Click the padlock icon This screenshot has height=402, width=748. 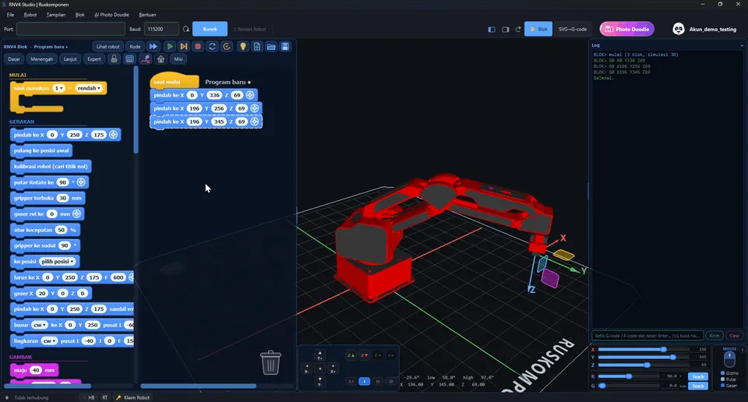(x=114, y=59)
